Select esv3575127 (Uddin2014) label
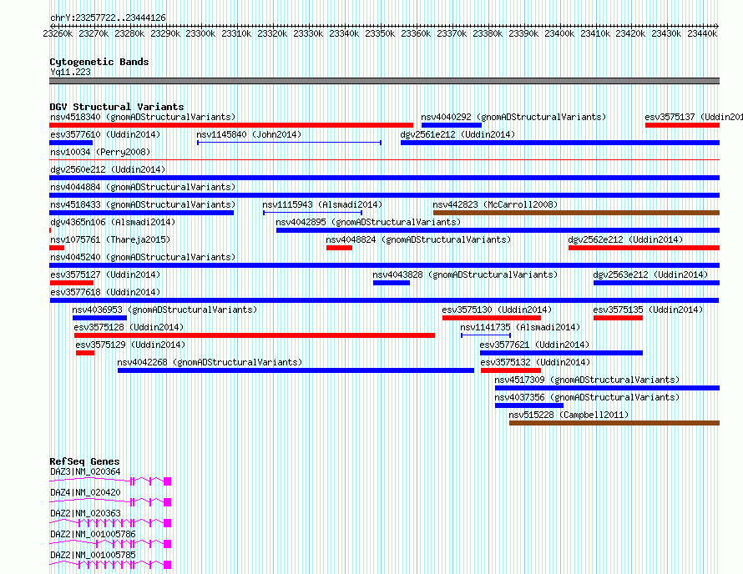 [105, 274]
